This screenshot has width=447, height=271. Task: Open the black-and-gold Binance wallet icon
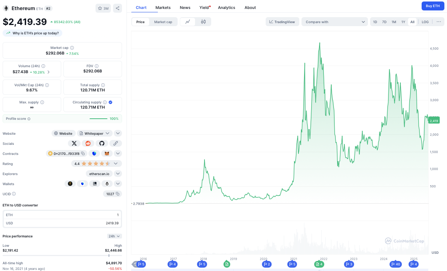pos(70,184)
